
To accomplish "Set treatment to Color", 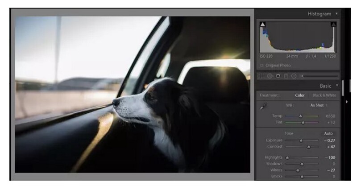I will (x=300, y=95).
